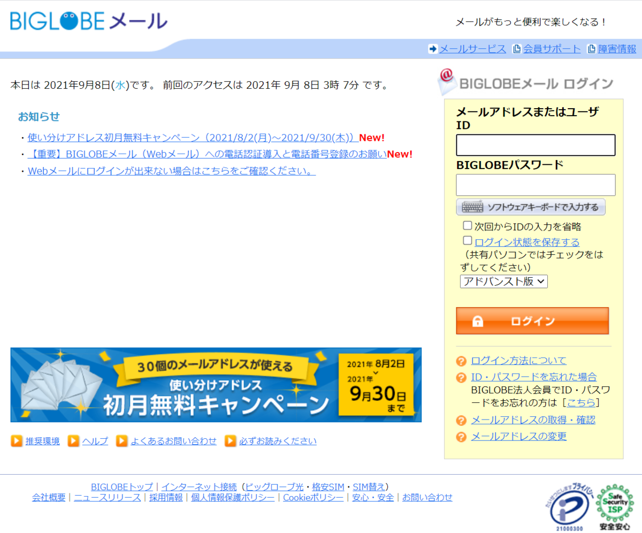Viewport: 642px width, 533px height.
Task: Open 障害情報 link in top bar
Action: pyautogui.click(x=617, y=49)
